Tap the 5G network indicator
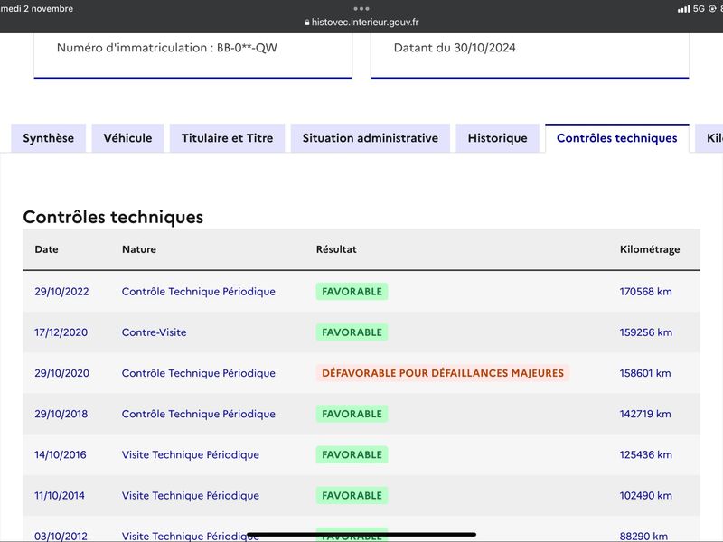The image size is (723, 542). pos(699,9)
